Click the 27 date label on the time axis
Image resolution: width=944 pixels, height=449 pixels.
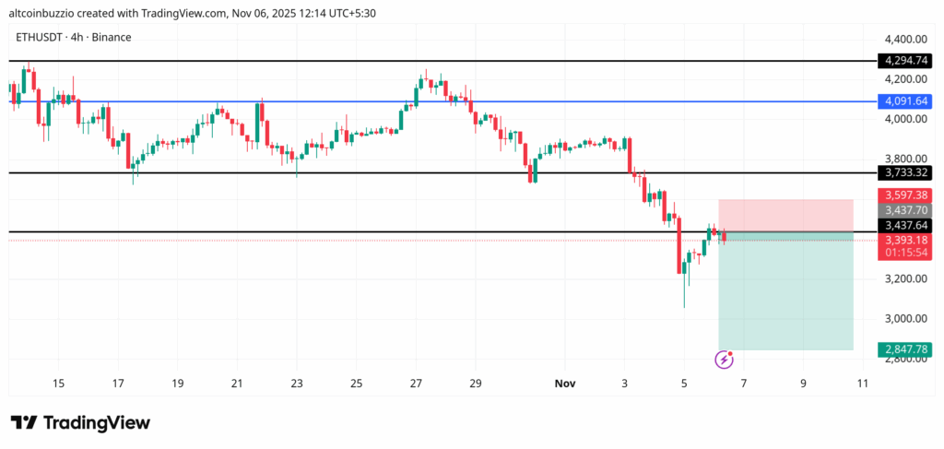point(416,384)
